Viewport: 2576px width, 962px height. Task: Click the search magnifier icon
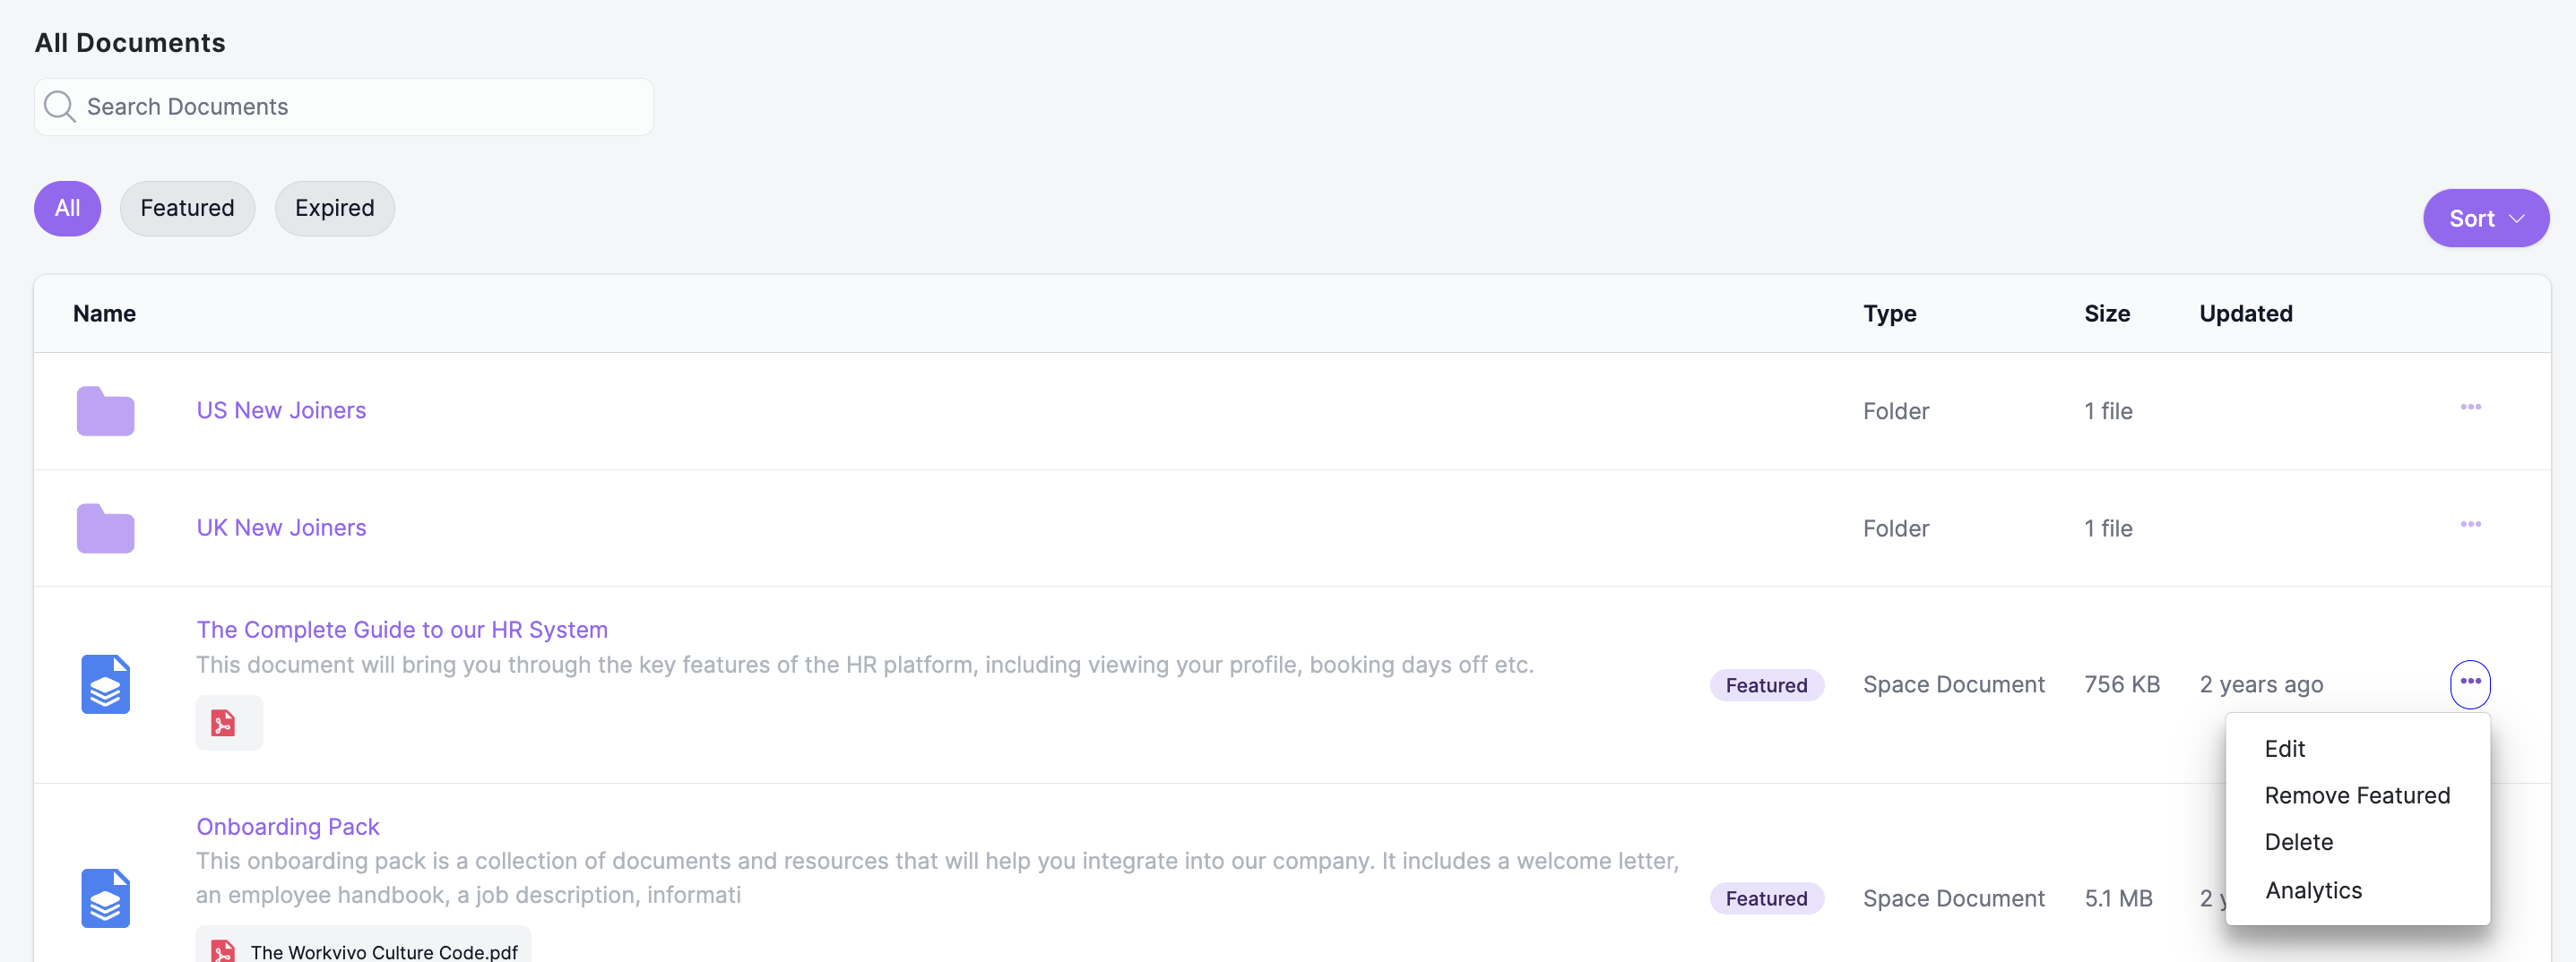click(x=60, y=107)
